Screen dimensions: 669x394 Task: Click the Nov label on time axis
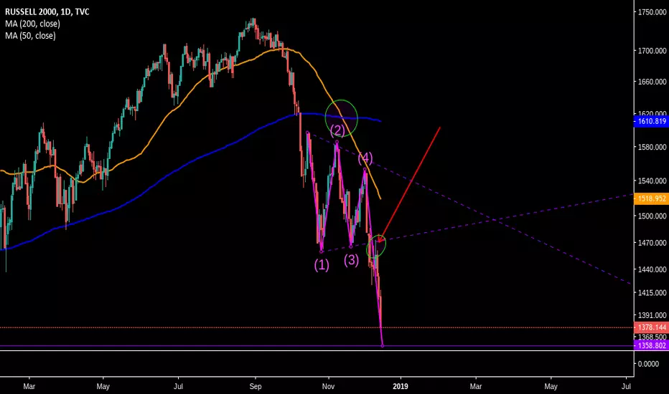coord(328,386)
